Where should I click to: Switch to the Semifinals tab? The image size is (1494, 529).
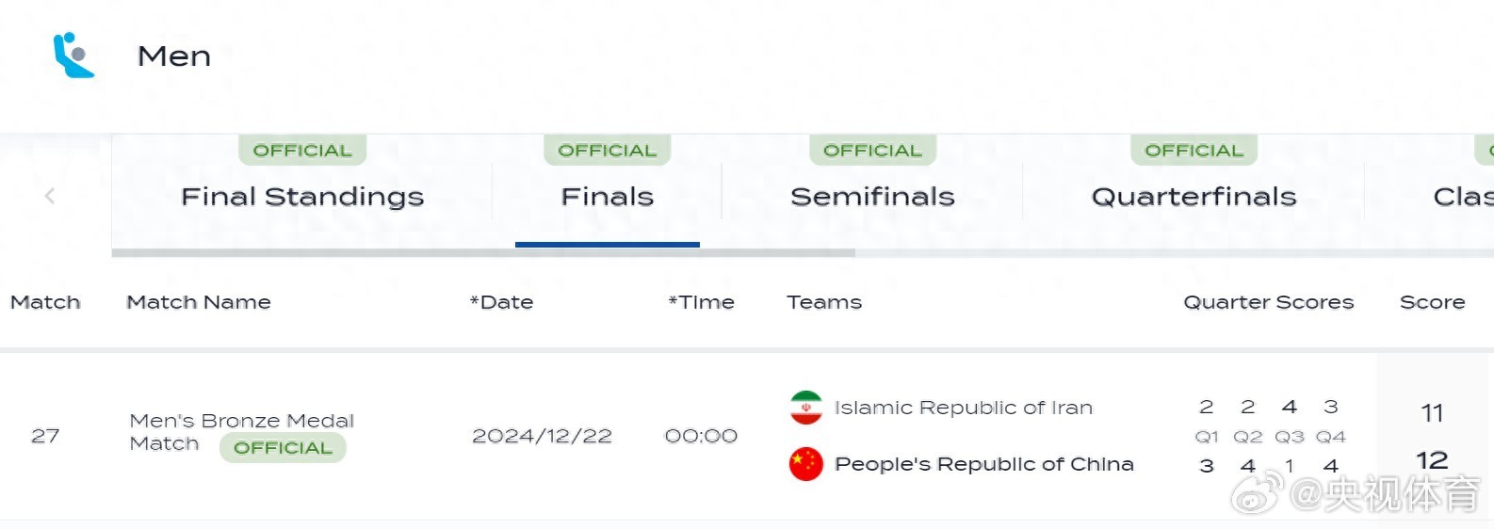pos(872,196)
